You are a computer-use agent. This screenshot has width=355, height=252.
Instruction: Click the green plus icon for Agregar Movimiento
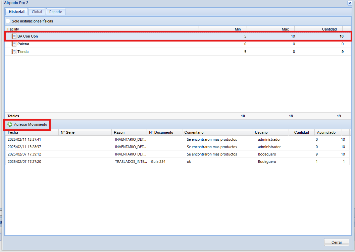tap(10, 124)
